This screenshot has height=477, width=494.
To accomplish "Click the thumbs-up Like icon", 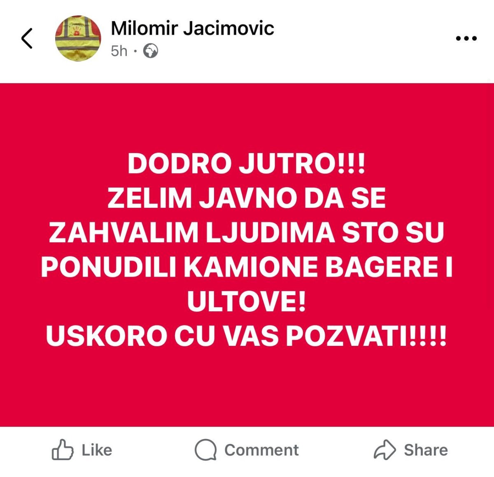I will (x=63, y=450).
